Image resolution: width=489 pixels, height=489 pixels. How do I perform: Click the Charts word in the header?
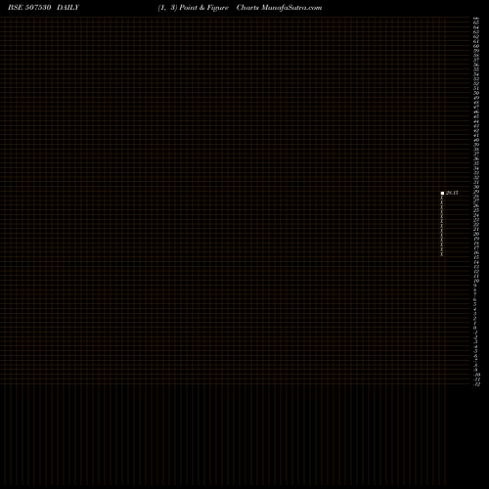[247, 8]
